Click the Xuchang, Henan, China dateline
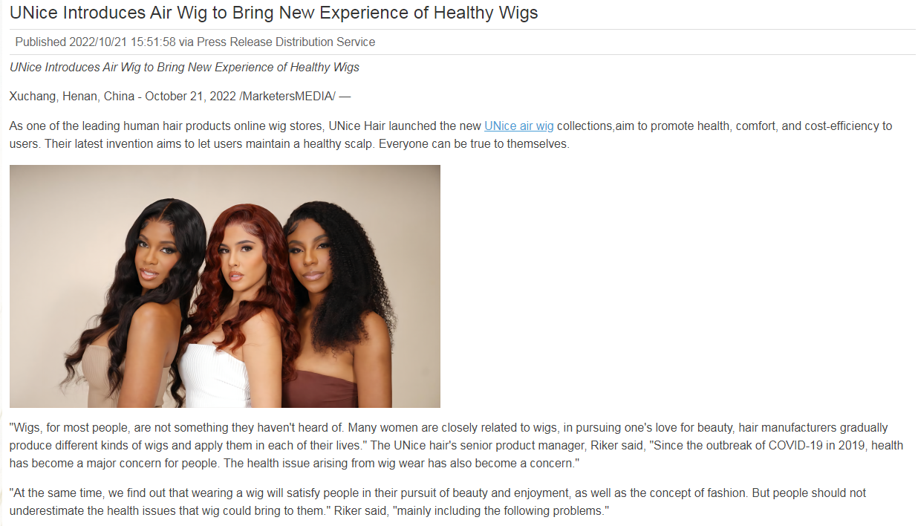Viewport: 918px width, 526px height. (x=72, y=96)
